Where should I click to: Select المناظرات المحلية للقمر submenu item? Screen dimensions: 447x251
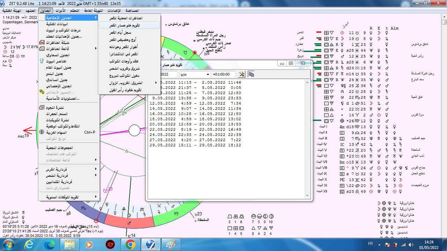(x=129, y=18)
